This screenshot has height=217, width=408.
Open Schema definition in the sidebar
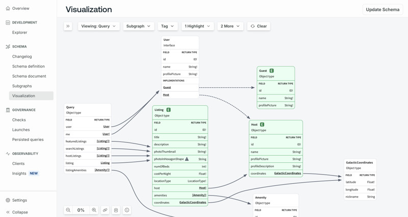[29, 66]
